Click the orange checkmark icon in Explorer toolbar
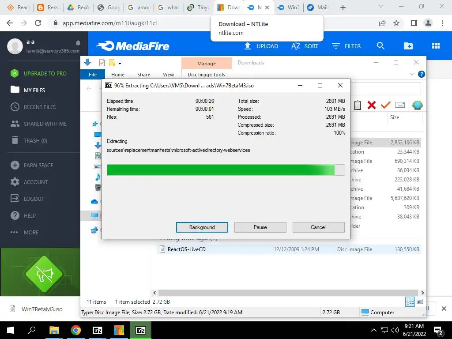The height and width of the screenshot is (339, 452). click(x=385, y=105)
